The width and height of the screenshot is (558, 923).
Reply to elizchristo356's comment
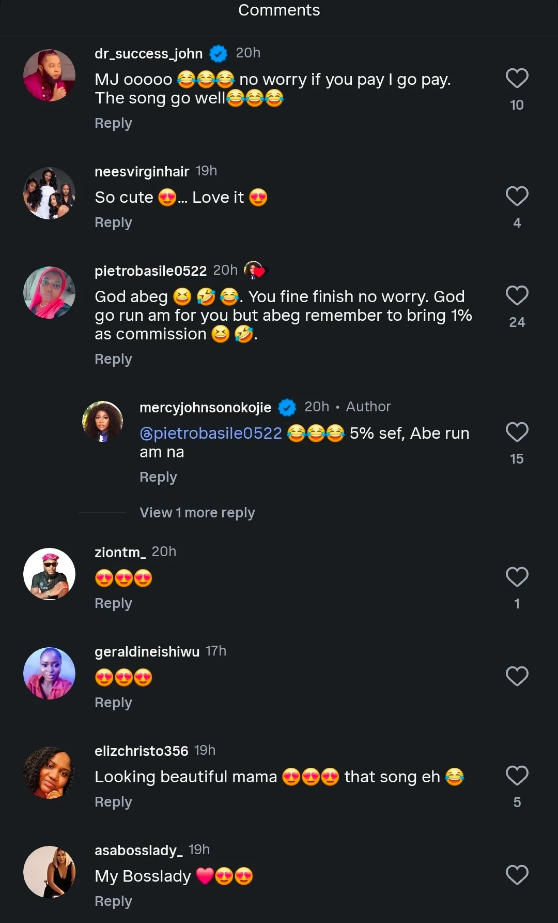pyautogui.click(x=113, y=802)
